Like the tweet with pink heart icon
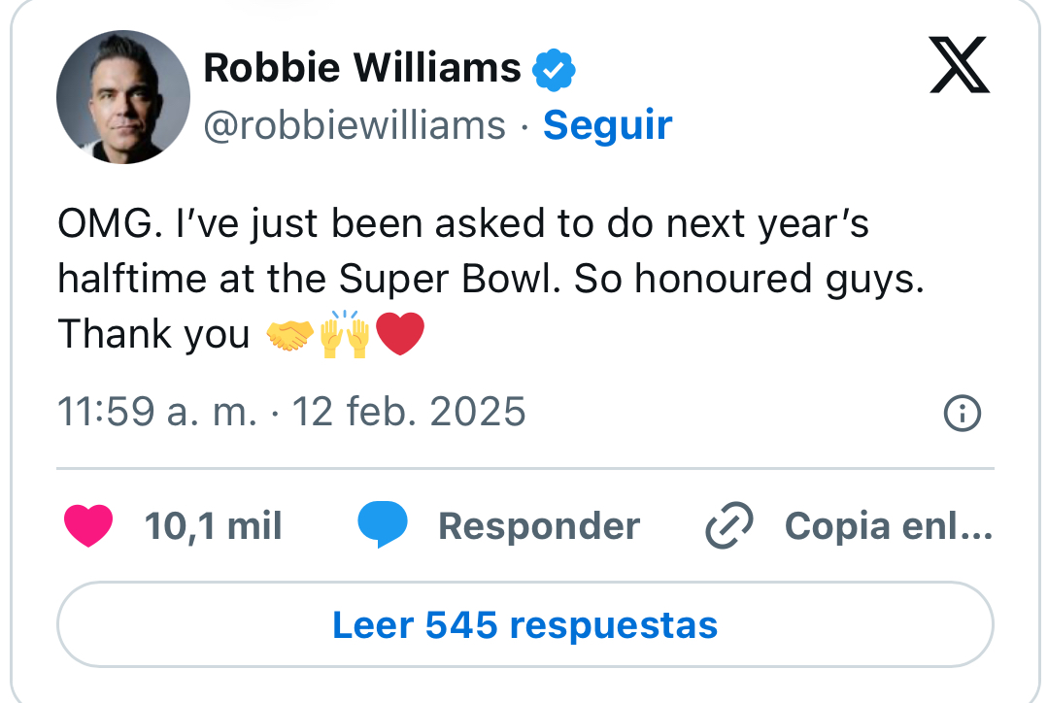Image resolution: width=1048 pixels, height=703 pixels. [88, 526]
